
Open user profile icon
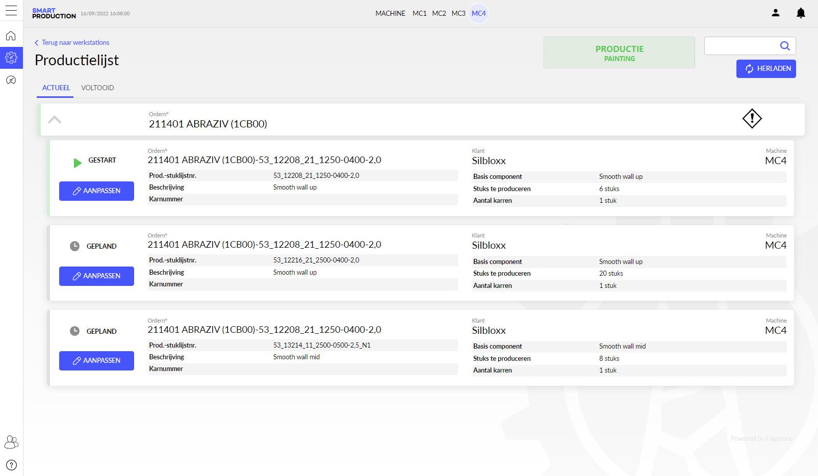pos(776,13)
